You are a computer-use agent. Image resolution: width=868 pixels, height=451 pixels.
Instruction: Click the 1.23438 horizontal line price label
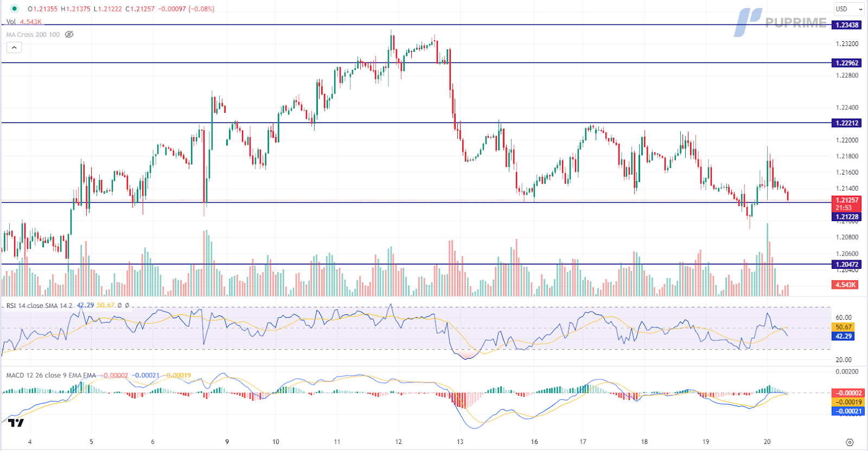pyautogui.click(x=847, y=25)
